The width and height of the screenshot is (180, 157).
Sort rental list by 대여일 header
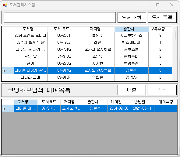click(119, 102)
